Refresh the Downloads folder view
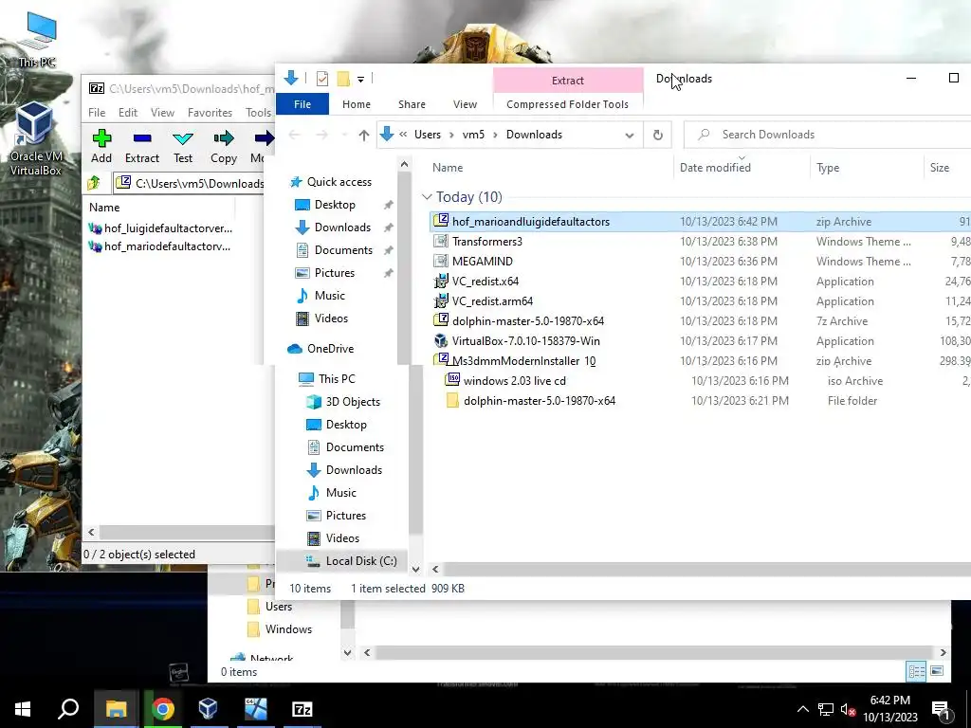The height and width of the screenshot is (728, 971). tap(658, 135)
